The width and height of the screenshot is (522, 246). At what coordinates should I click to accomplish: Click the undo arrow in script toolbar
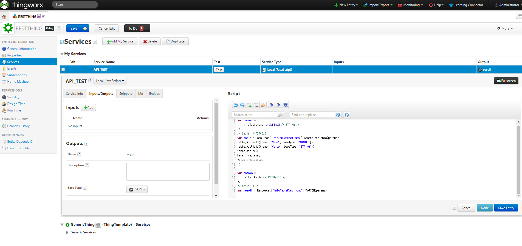pyautogui.click(x=235, y=105)
